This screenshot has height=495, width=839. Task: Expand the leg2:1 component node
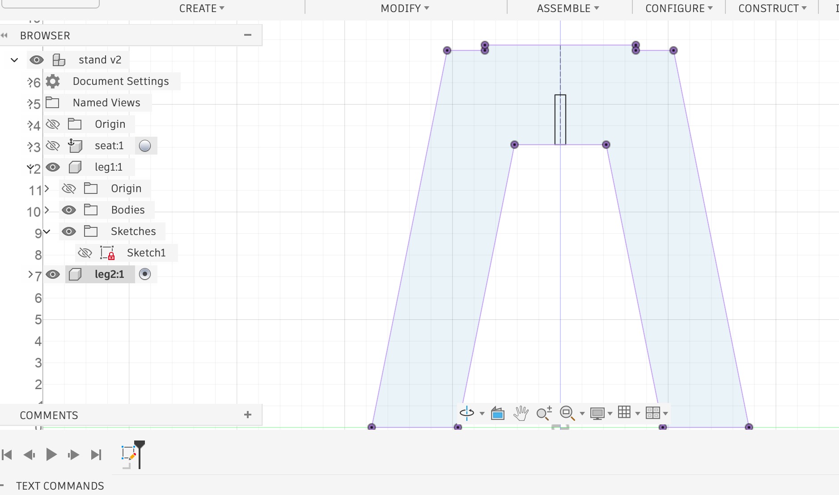(x=30, y=274)
